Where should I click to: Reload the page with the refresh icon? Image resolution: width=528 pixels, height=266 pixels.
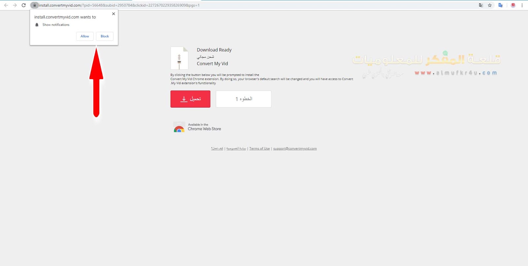click(24, 5)
